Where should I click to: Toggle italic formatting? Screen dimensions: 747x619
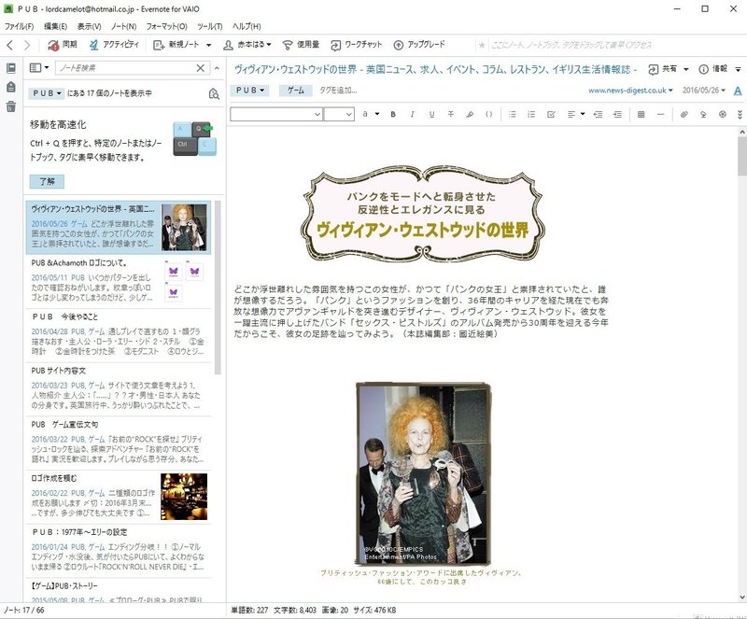coord(412,114)
